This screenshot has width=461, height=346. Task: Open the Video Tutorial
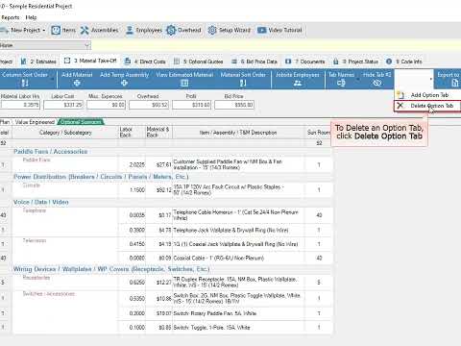pos(279,30)
